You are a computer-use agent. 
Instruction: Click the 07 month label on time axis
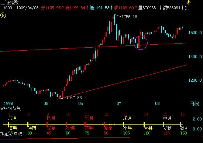pos(119,103)
